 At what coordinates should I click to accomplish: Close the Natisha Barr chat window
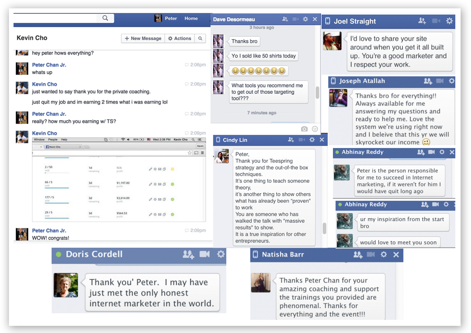(x=396, y=254)
